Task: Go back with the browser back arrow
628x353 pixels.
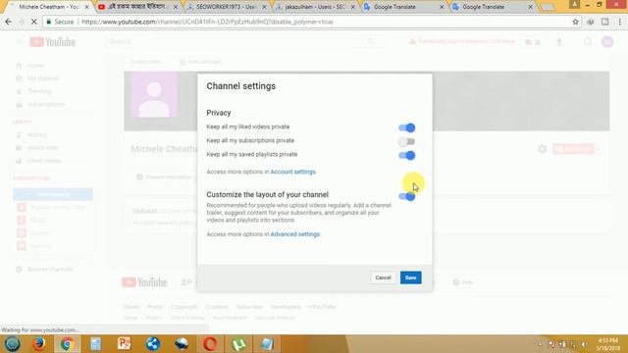Action: pyautogui.click(x=9, y=22)
